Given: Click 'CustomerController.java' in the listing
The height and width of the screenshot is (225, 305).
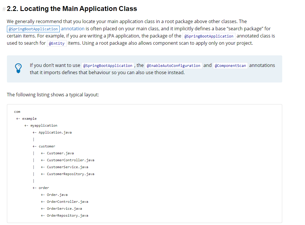Looking at the screenshot, I should 71,160.
